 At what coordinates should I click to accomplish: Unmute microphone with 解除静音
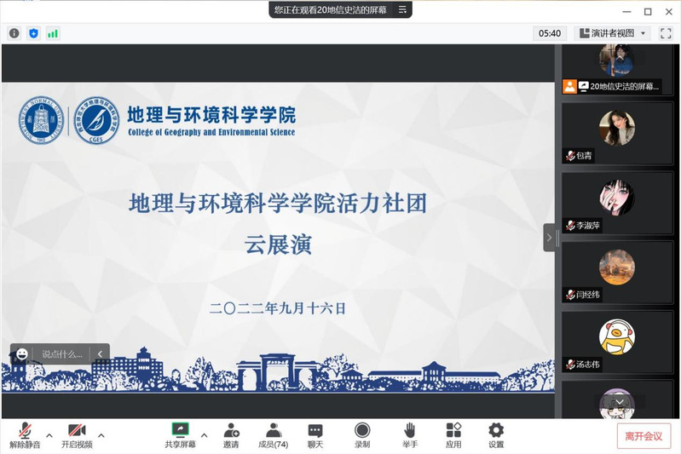point(26,435)
